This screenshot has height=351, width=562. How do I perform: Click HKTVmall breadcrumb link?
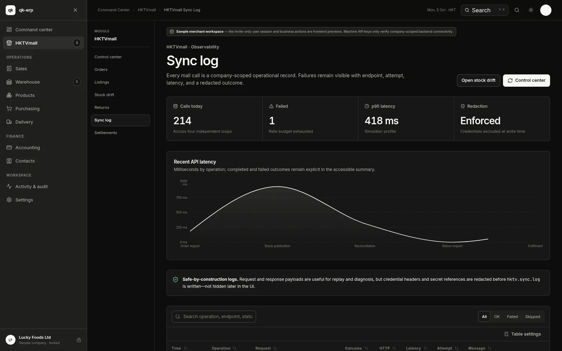pos(147,10)
